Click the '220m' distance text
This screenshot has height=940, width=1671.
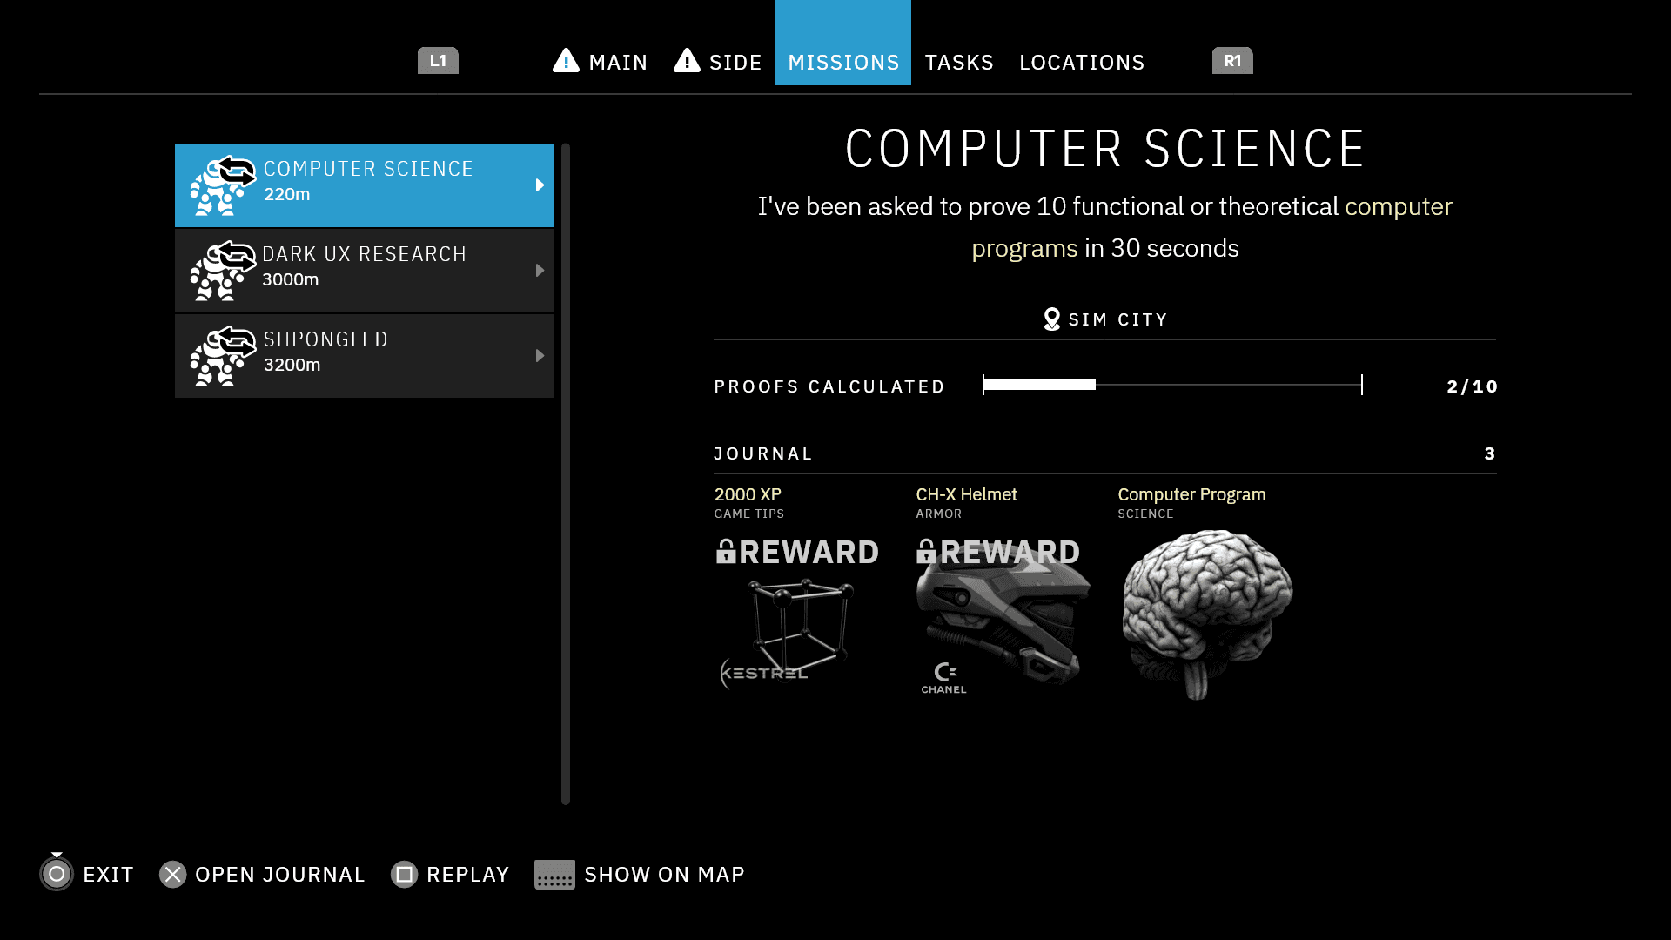pos(287,194)
